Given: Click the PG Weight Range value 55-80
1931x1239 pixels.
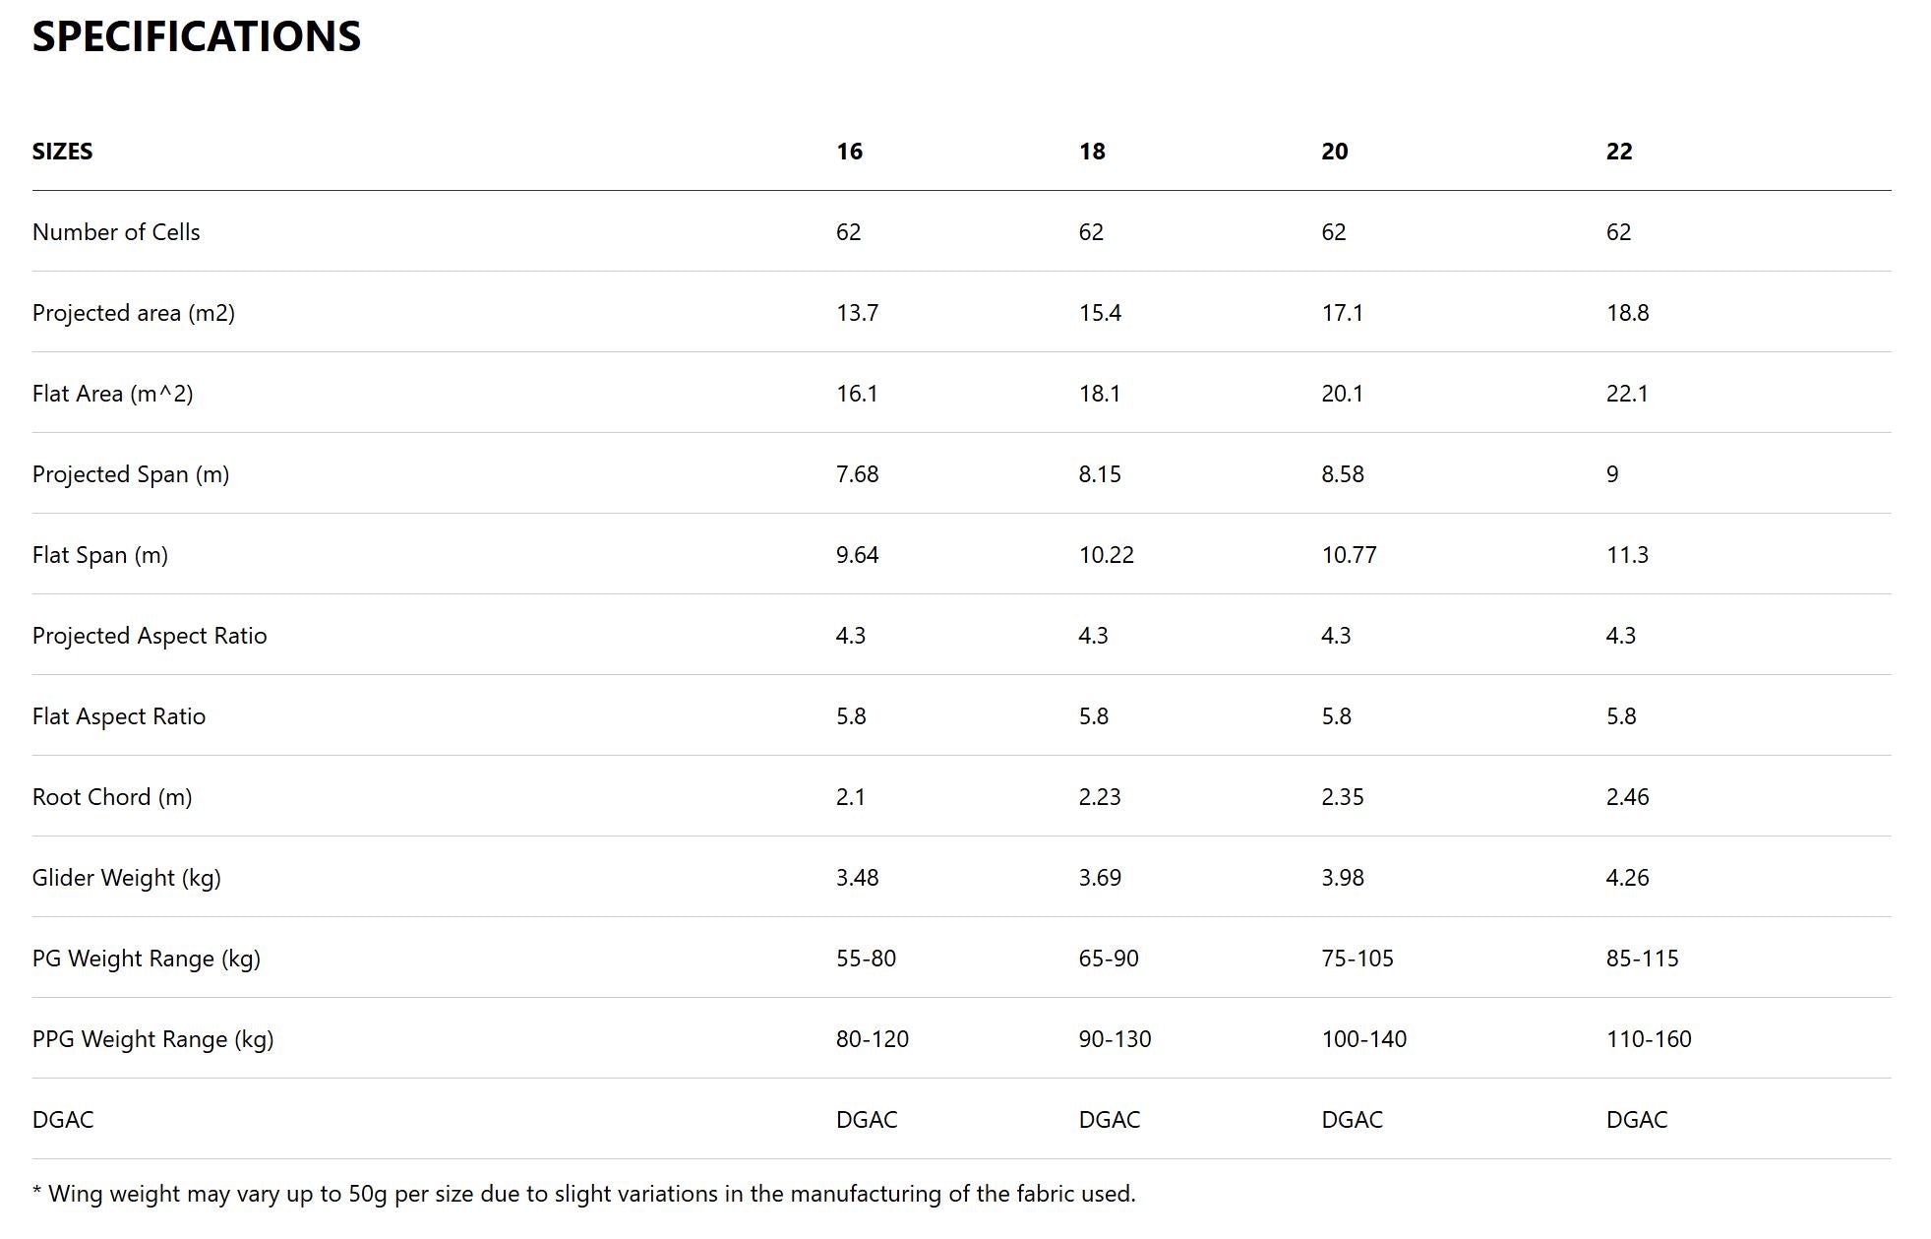Looking at the screenshot, I should (866, 959).
